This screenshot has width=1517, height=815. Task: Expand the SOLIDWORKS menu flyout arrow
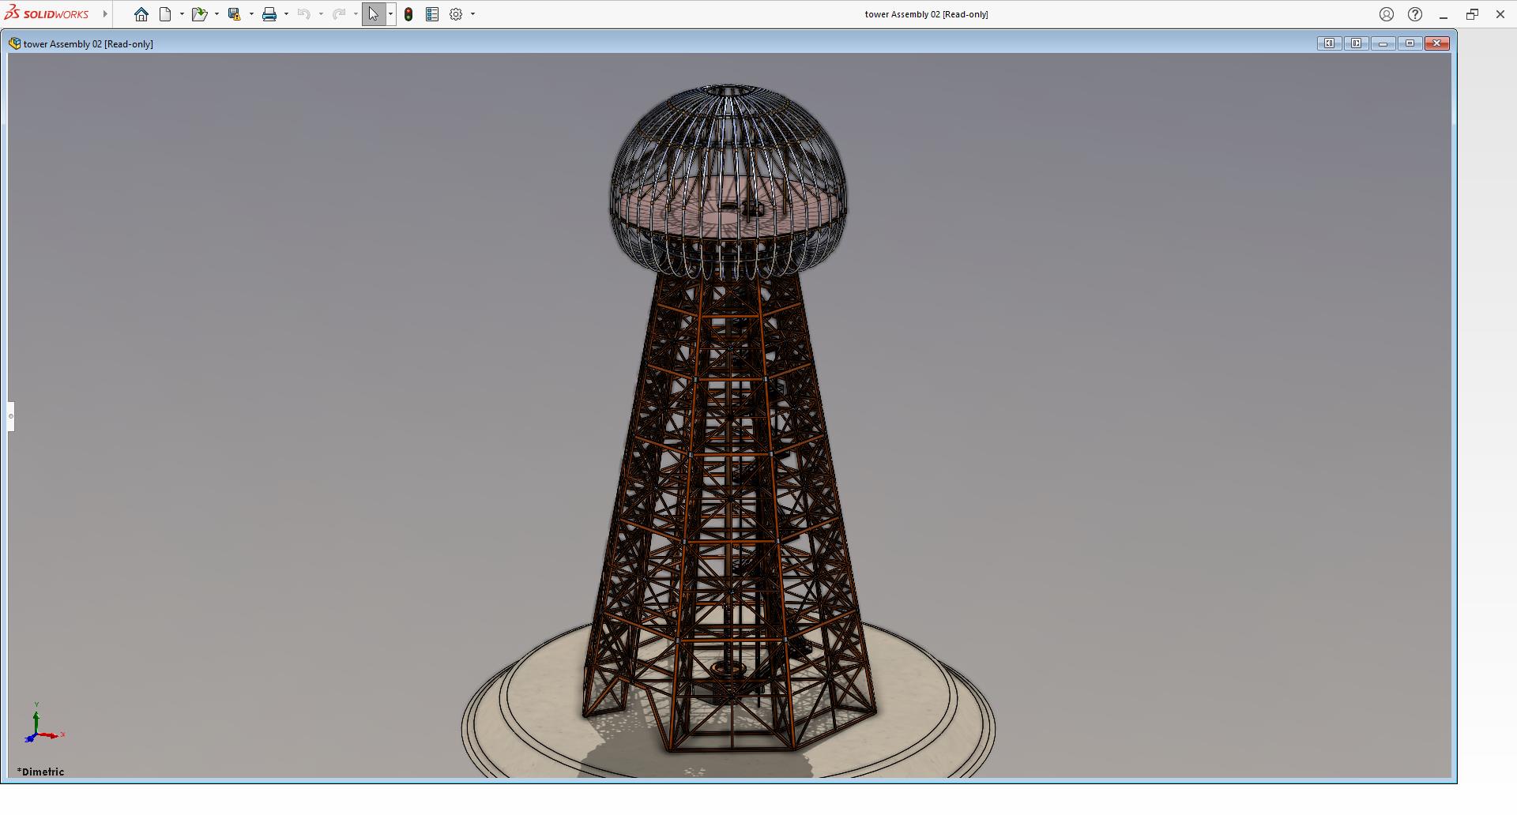click(105, 14)
